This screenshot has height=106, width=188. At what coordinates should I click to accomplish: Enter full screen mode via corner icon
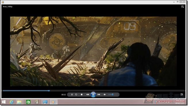pos(182,95)
